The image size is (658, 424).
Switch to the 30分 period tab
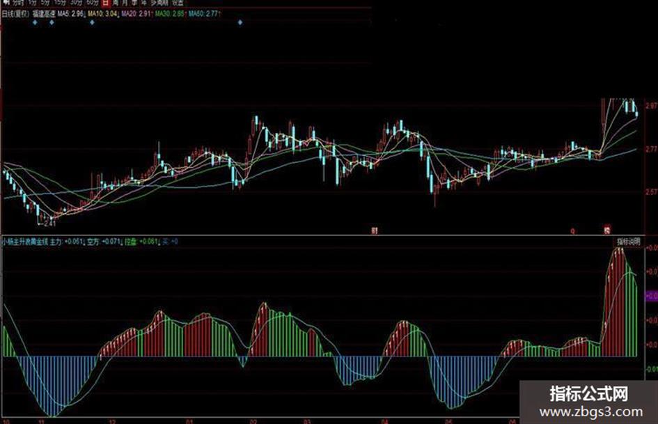click(76, 3)
